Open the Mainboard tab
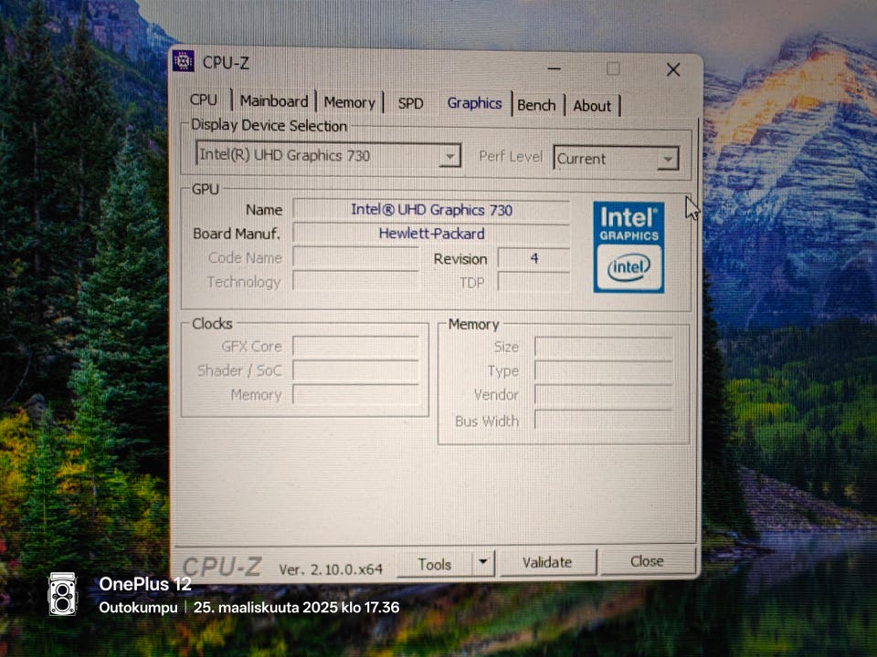Screen dimensions: 877x657 [x=274, y=101]
